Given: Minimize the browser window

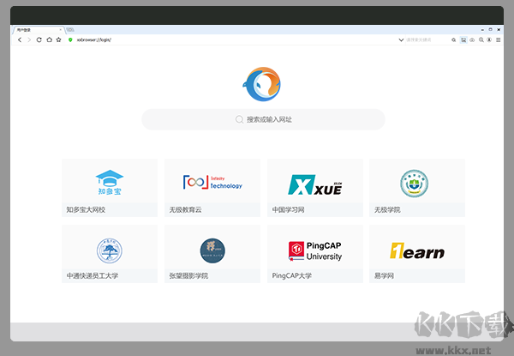Looking at the screenshot, I should pos(482,30).
